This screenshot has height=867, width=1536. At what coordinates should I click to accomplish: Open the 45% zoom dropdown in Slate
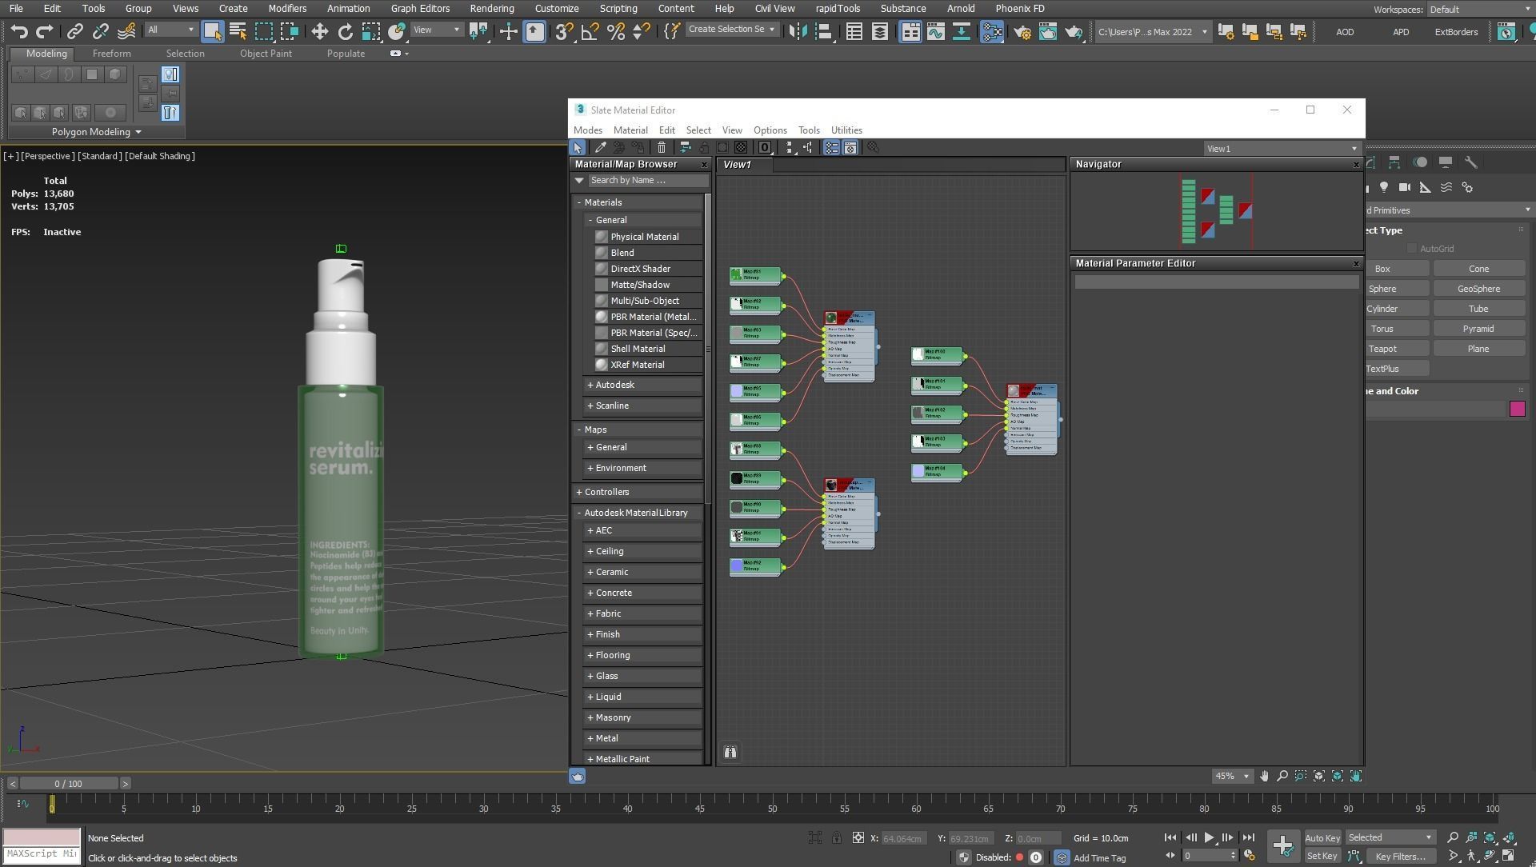[x=1231, y=776]
